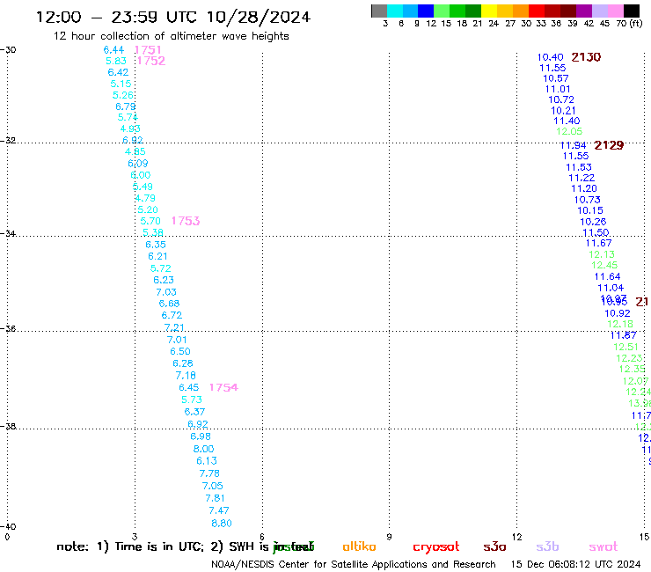Click the red 33 ft legend swatch

click(x=537, y=11)
